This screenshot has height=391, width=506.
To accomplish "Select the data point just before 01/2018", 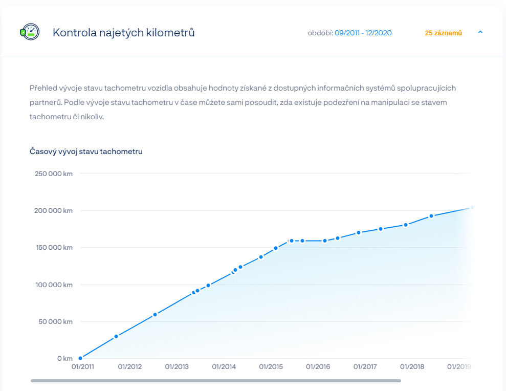I will [406, 225].
